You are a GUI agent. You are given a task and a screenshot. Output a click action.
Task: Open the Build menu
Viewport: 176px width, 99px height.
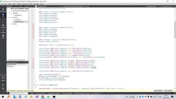point(14,4)
